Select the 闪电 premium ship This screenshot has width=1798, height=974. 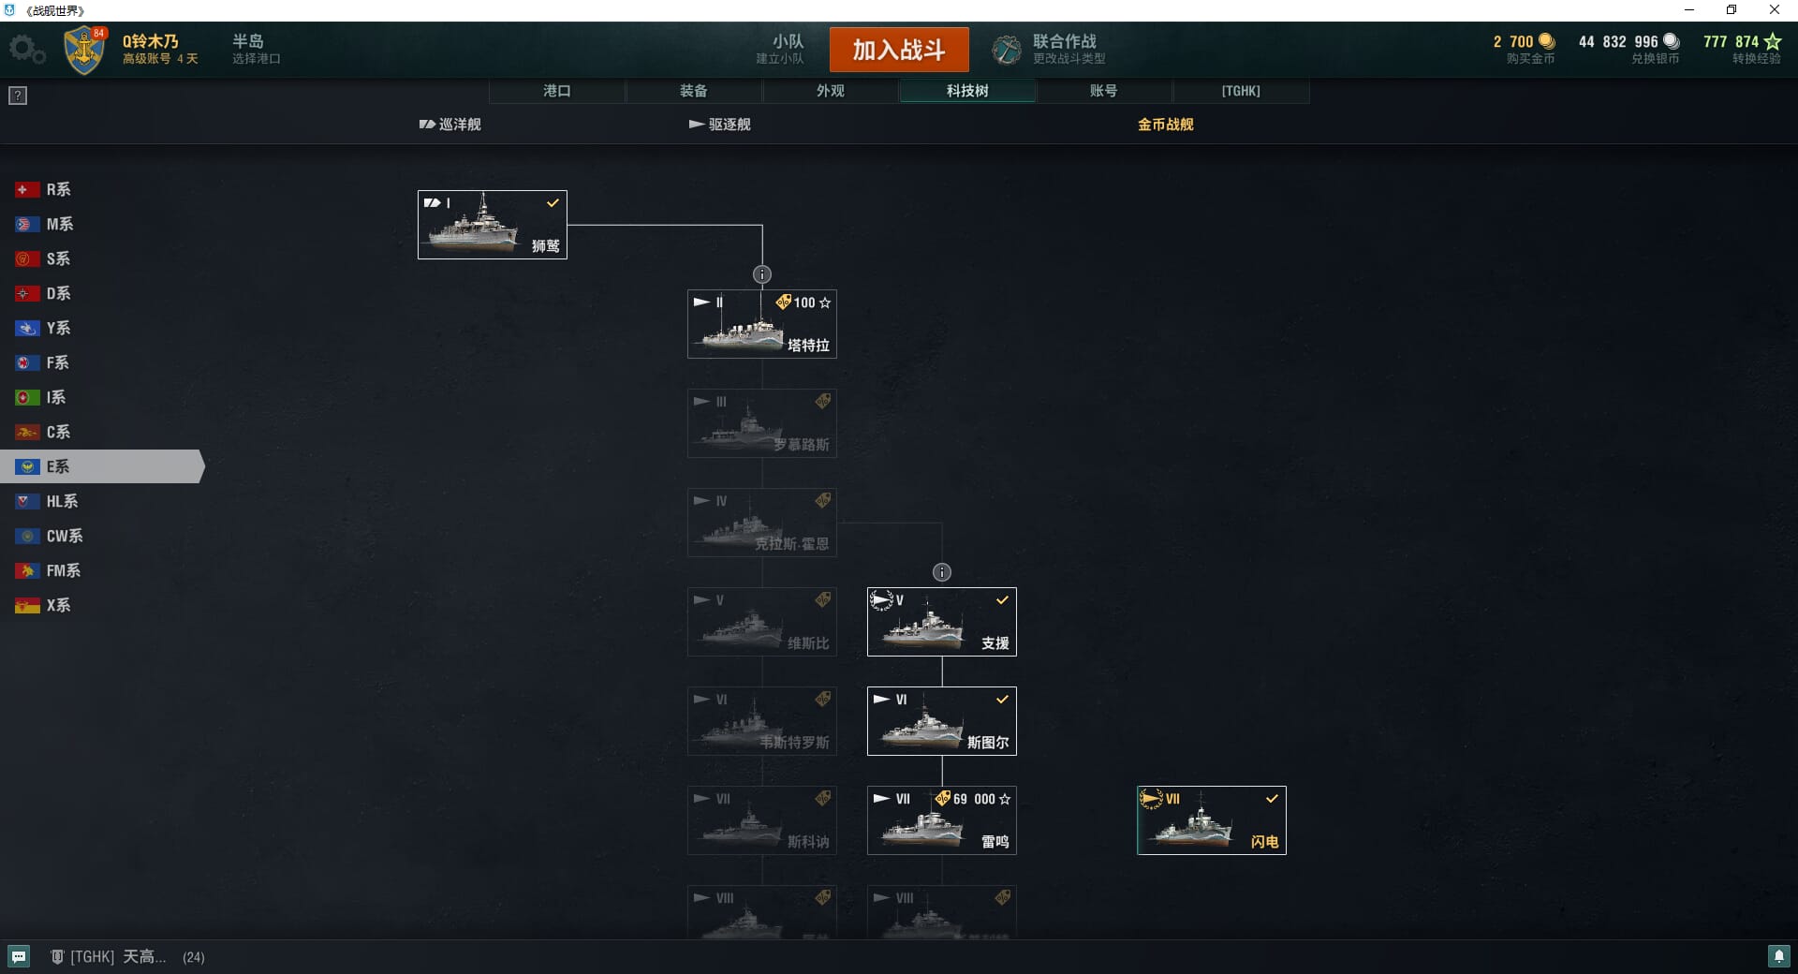click(1212, 820)
